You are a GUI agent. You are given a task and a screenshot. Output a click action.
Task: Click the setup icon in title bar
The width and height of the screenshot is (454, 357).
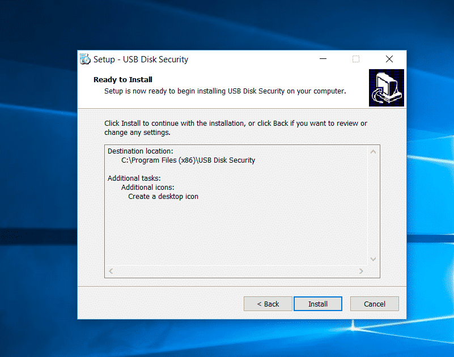click(x=85, y=59)
